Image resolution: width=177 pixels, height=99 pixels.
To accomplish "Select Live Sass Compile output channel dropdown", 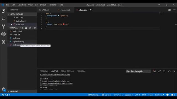I will pos(138,71).
